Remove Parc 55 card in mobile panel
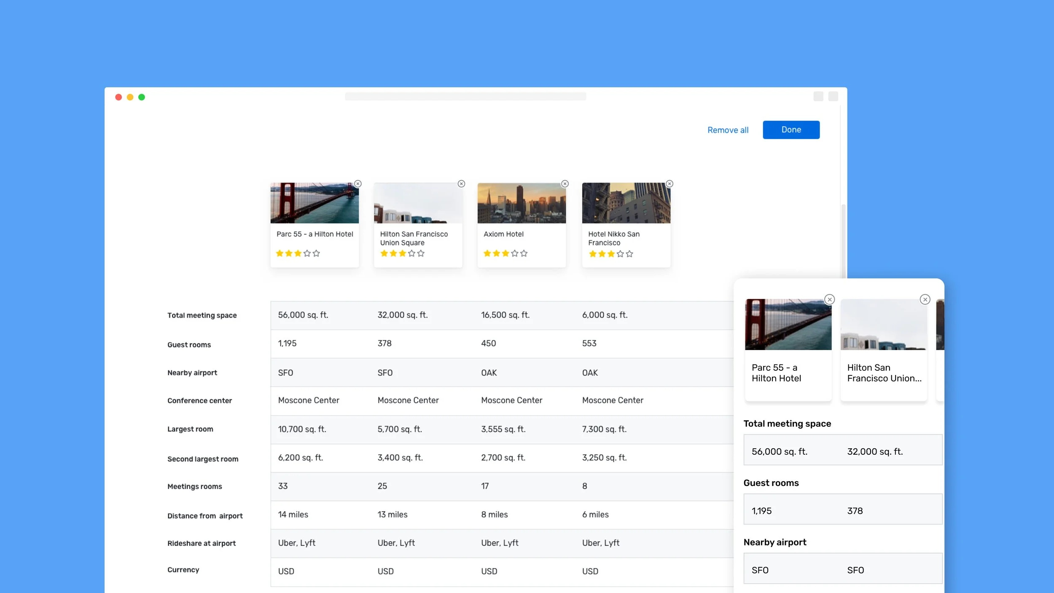The image size is (1054, 593). [829, 299]
